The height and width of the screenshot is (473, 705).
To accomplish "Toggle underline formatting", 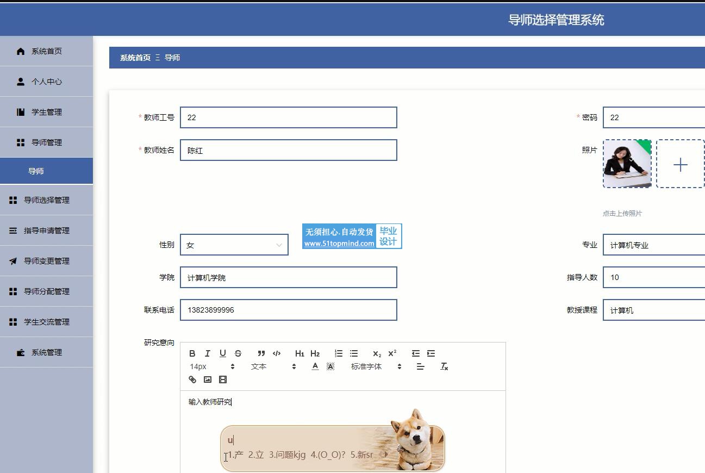I will (x=223, y=353).
